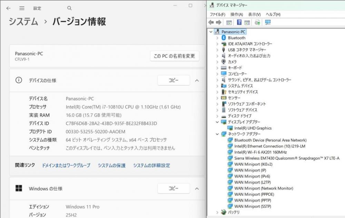Screen dimensions: 345x218
Task: Collapse the Windows の仕様 section chevron
Action: point(197,189)
